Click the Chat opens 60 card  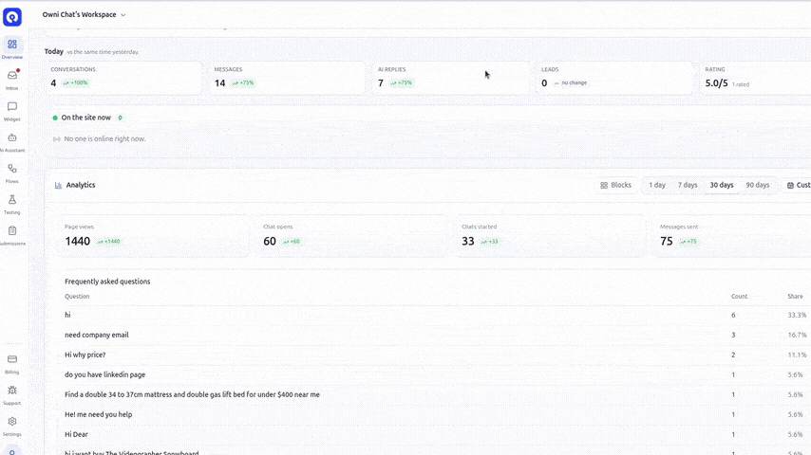[x=351, y=235]
